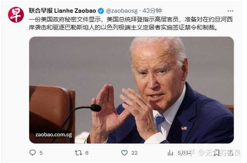Click the zaobao.com.sg watermark on the image

tap(54, 135)
